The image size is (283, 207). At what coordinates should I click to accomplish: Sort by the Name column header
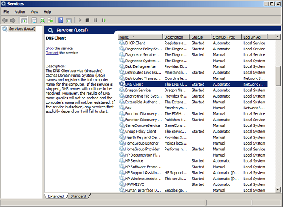[140, 37]
